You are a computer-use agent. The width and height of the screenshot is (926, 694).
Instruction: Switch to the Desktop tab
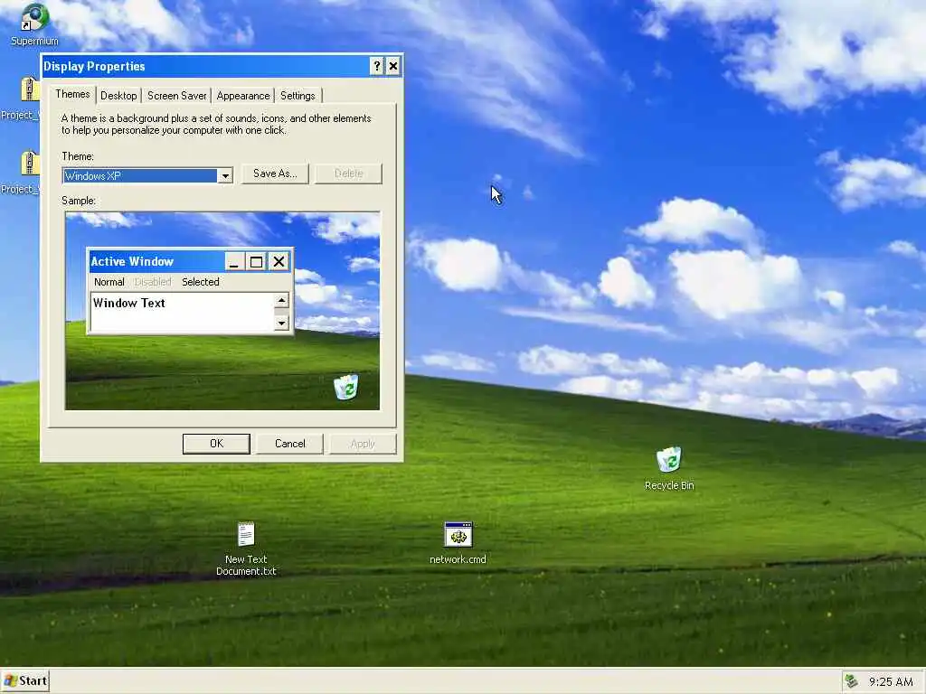click(118, 96)
